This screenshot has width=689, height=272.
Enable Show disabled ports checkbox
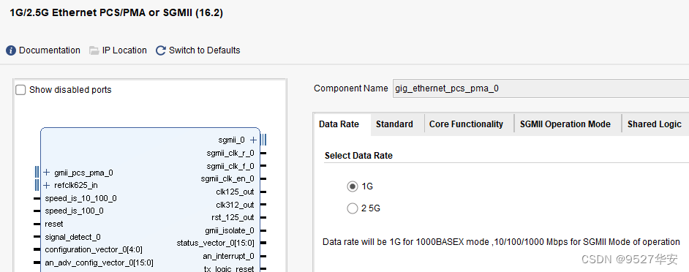(20, 90)
